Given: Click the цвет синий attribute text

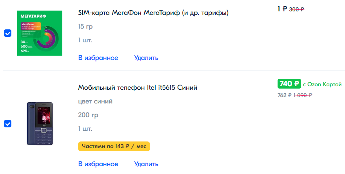Looking at the screenshot, I should (x=95, y=101).
